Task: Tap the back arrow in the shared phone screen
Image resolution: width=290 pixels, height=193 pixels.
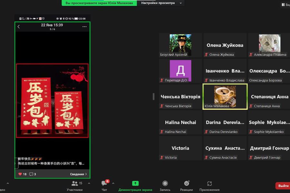Action: [x=19, y=27]
